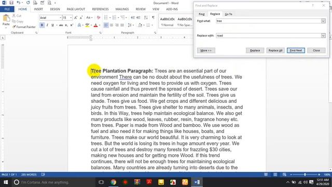Toggle Align Right
This screenshot has width=332, height=187.
tap(117, 25)
